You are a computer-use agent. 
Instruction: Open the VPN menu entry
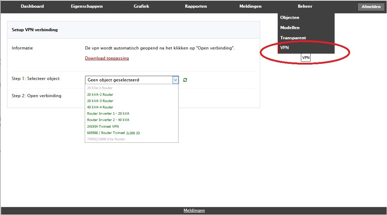click(x=284, y=47)
